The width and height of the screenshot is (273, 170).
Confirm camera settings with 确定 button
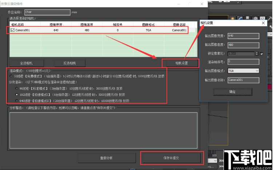[x=233, y=92]
